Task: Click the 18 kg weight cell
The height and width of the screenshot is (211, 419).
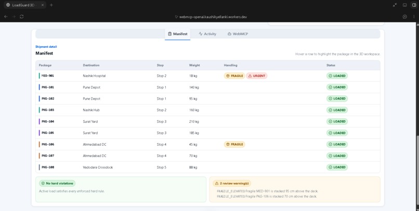Action: pyautogui.click(x=193, y=76)
